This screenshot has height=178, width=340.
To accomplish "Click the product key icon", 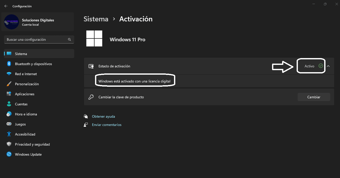I will coord(91,97).
